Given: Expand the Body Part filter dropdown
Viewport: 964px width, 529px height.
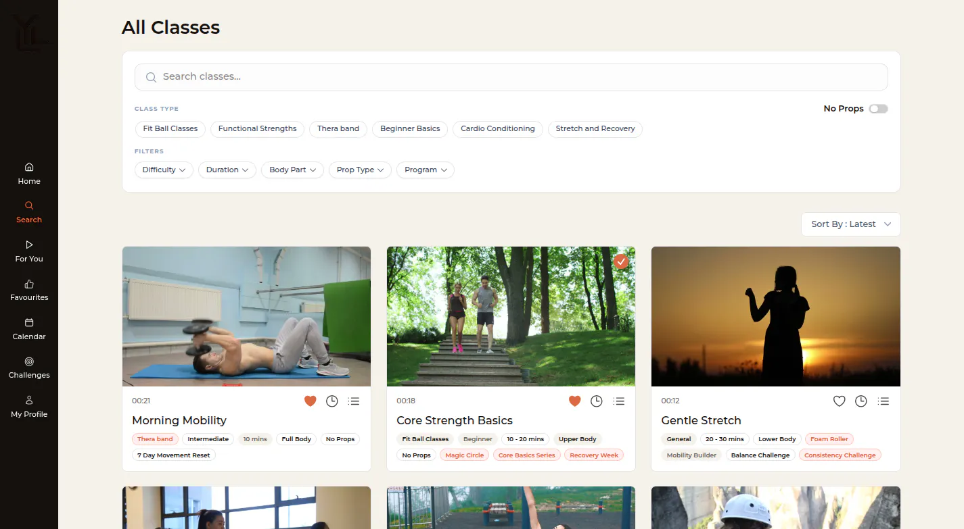Looking at the screenshot, I should (x=293, y=170).
